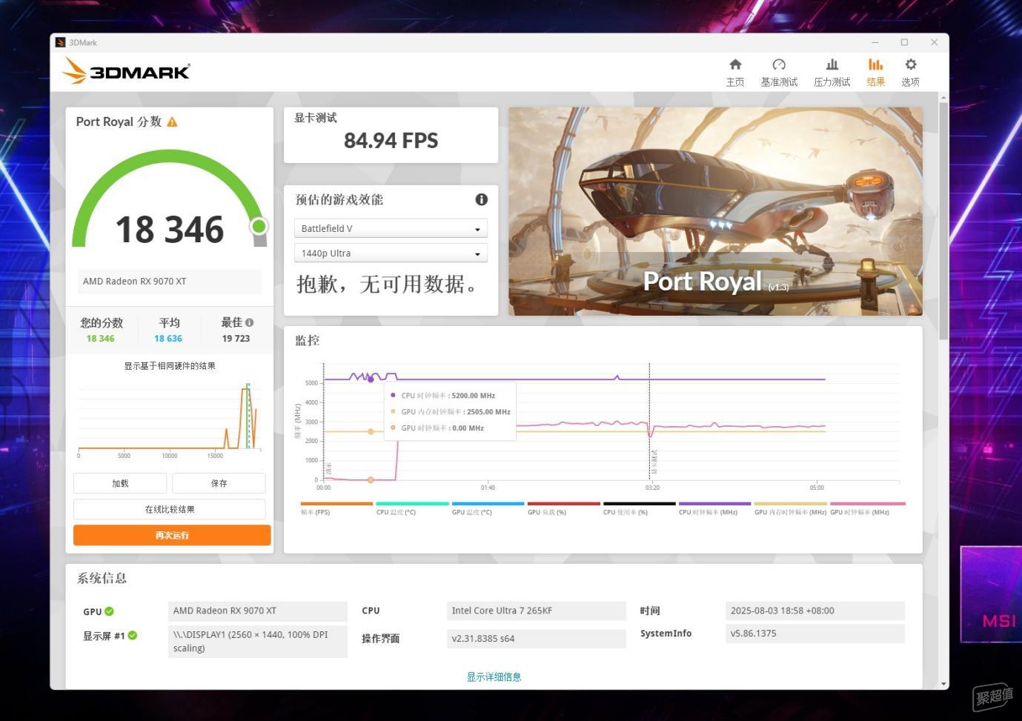Click best score value 19 723
The image size is (1022, 721).
(x=236, y=339)
